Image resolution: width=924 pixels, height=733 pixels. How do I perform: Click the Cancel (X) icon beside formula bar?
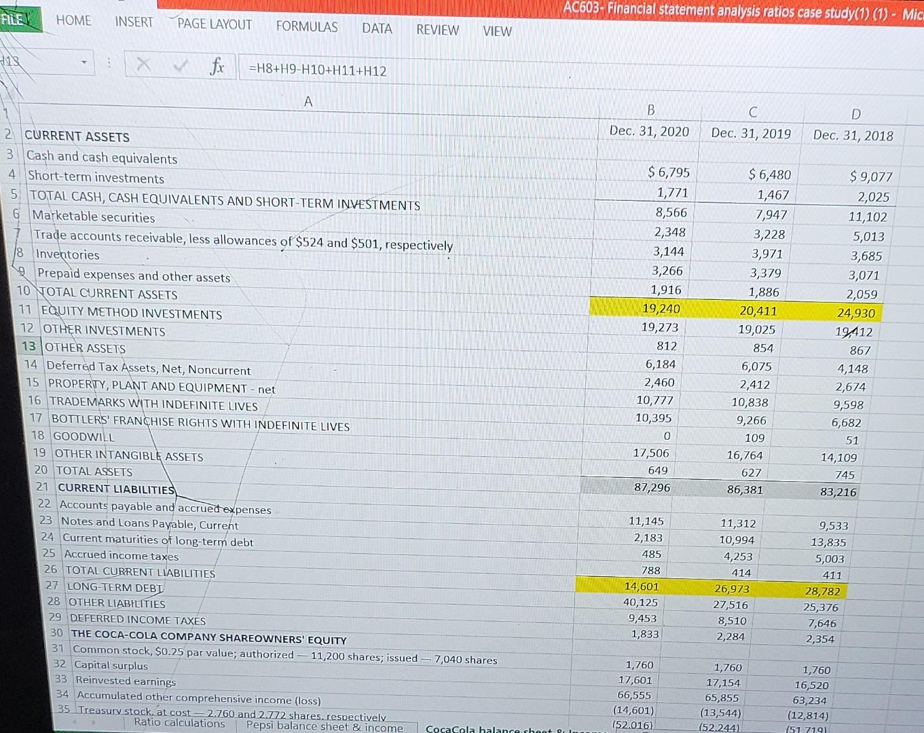coord(143,64)
